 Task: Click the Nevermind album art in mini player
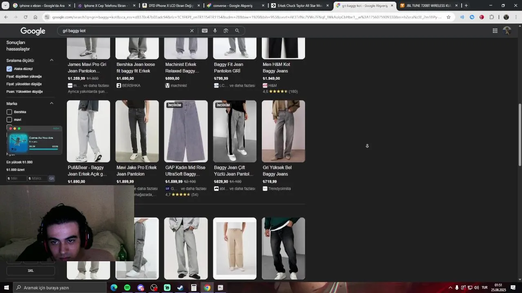tap(18, 143)
